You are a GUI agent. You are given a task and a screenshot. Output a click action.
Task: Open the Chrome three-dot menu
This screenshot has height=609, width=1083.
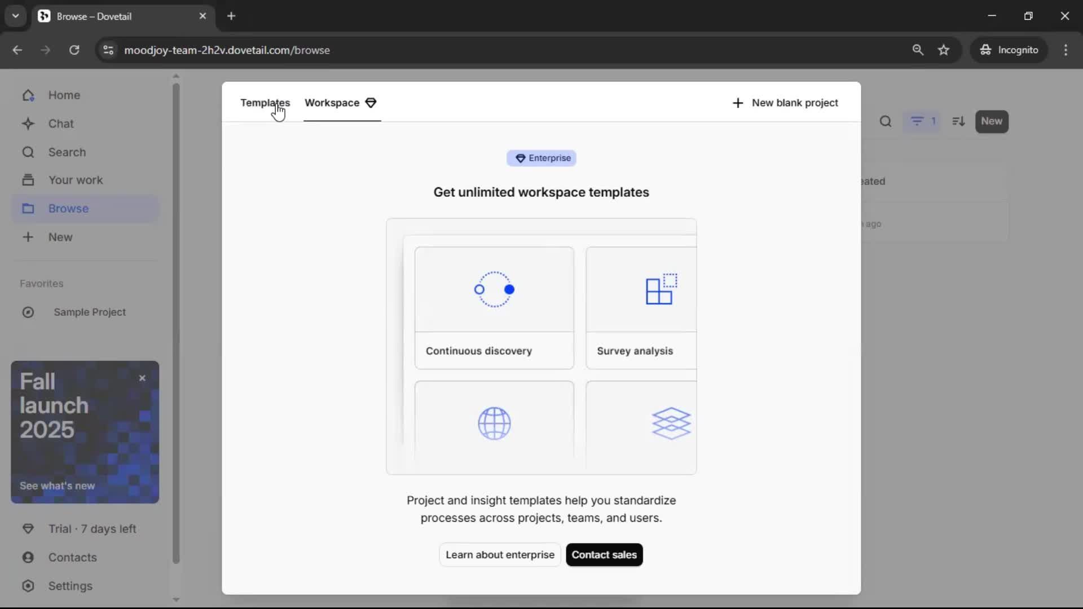(1066, 50)
